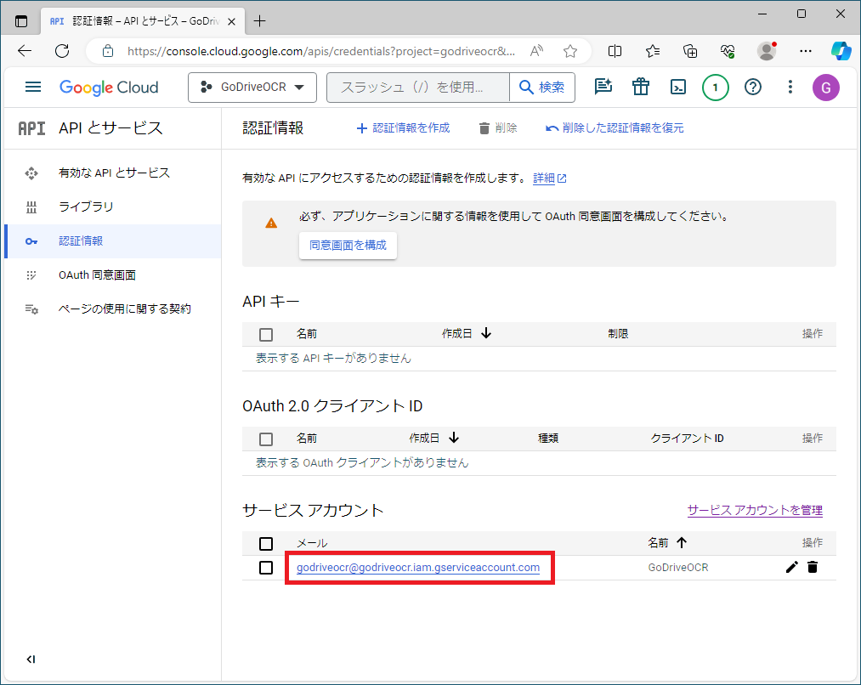Click the メール column header

pyautogui.click(x=312, y=543)
